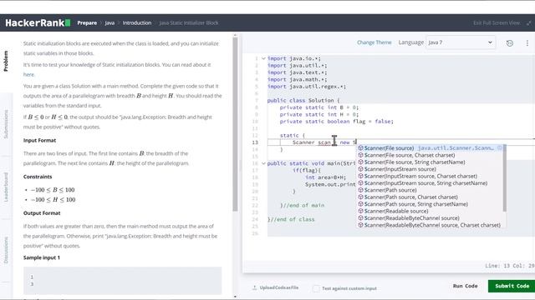Click the Run Code button
The image size is (535, 300).
pos(465,286)
